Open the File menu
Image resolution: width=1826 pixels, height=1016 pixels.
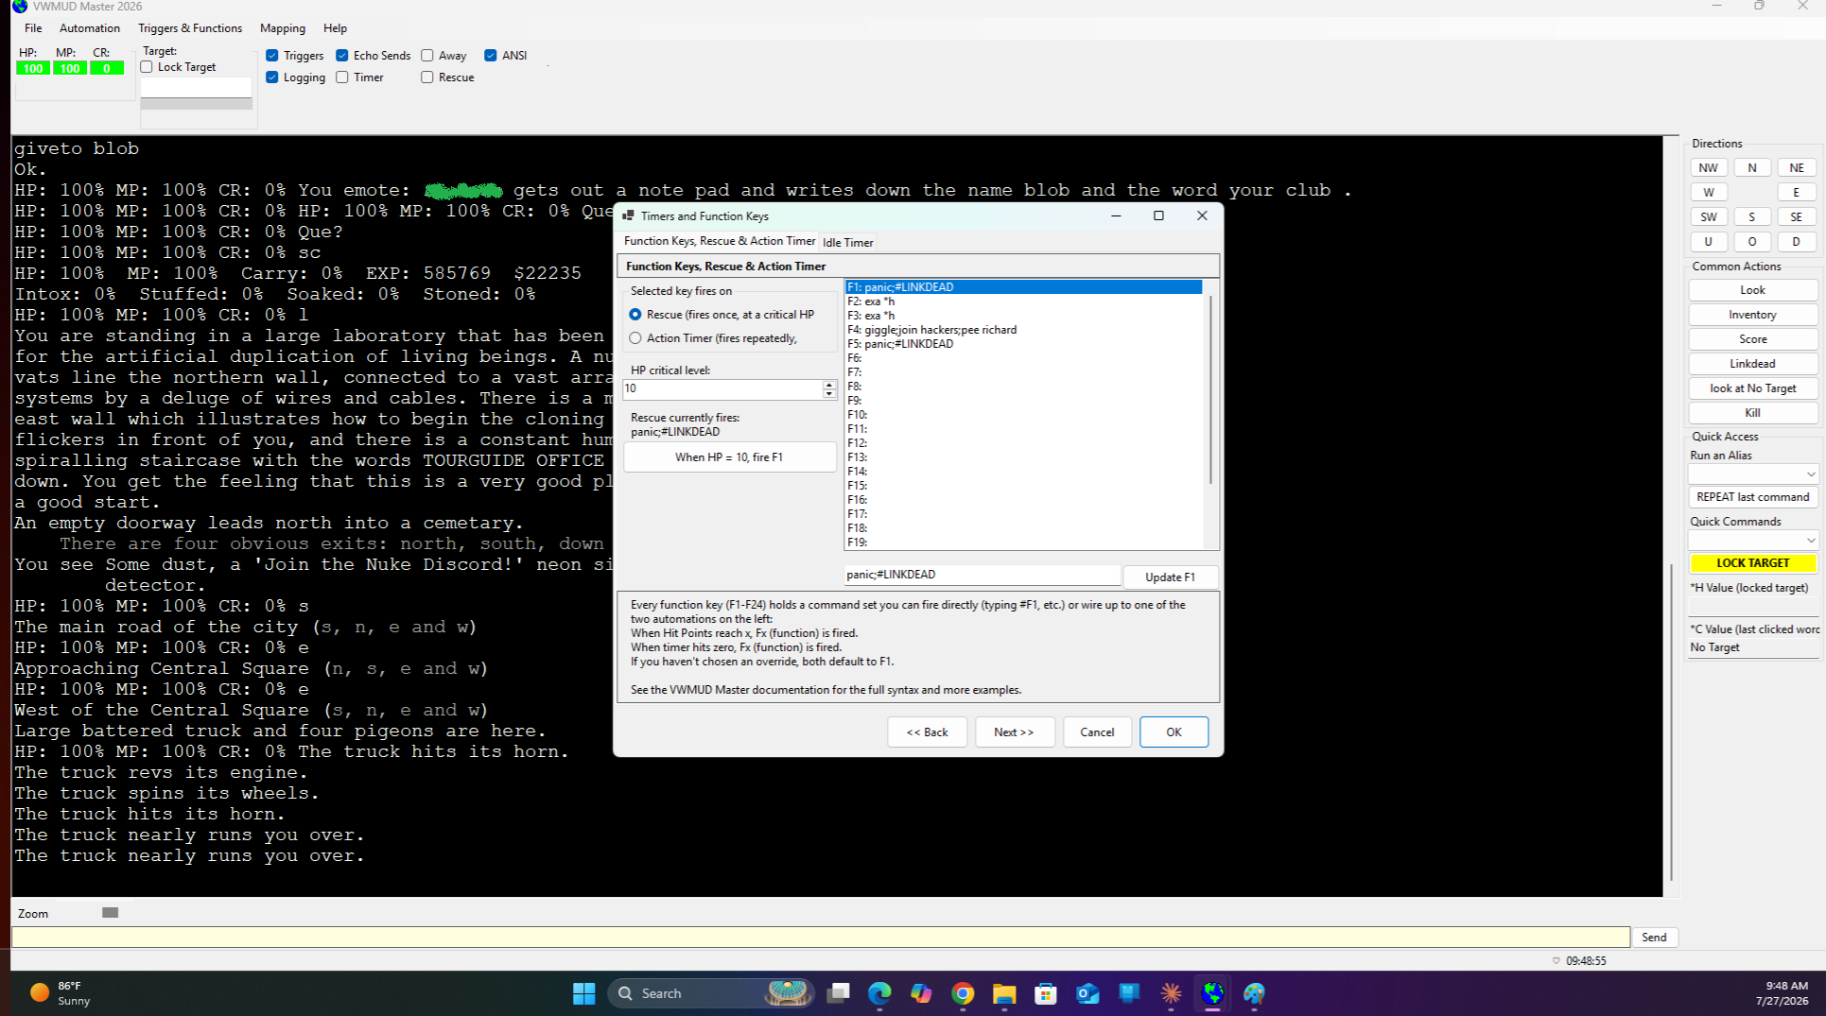33,28
